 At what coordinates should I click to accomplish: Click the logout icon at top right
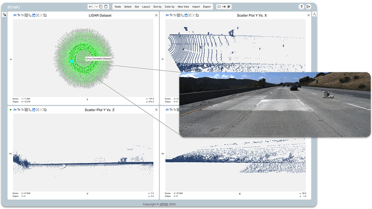[309, 7]
